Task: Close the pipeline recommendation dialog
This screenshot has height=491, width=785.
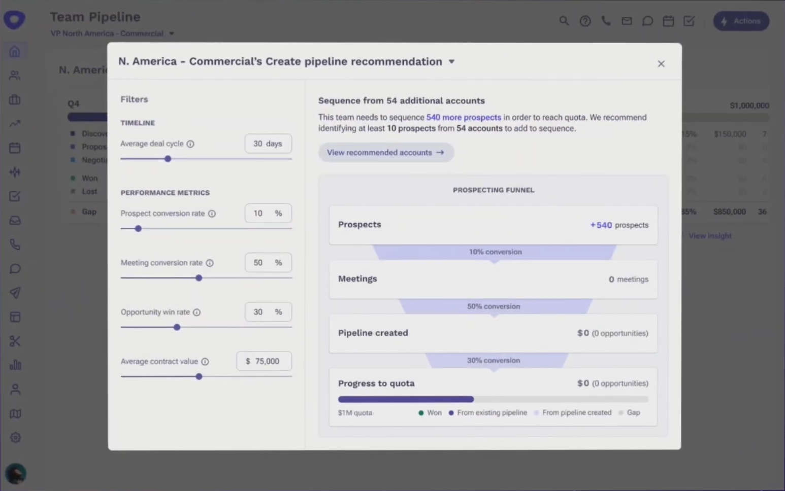Action: click(x=661, y=64)
